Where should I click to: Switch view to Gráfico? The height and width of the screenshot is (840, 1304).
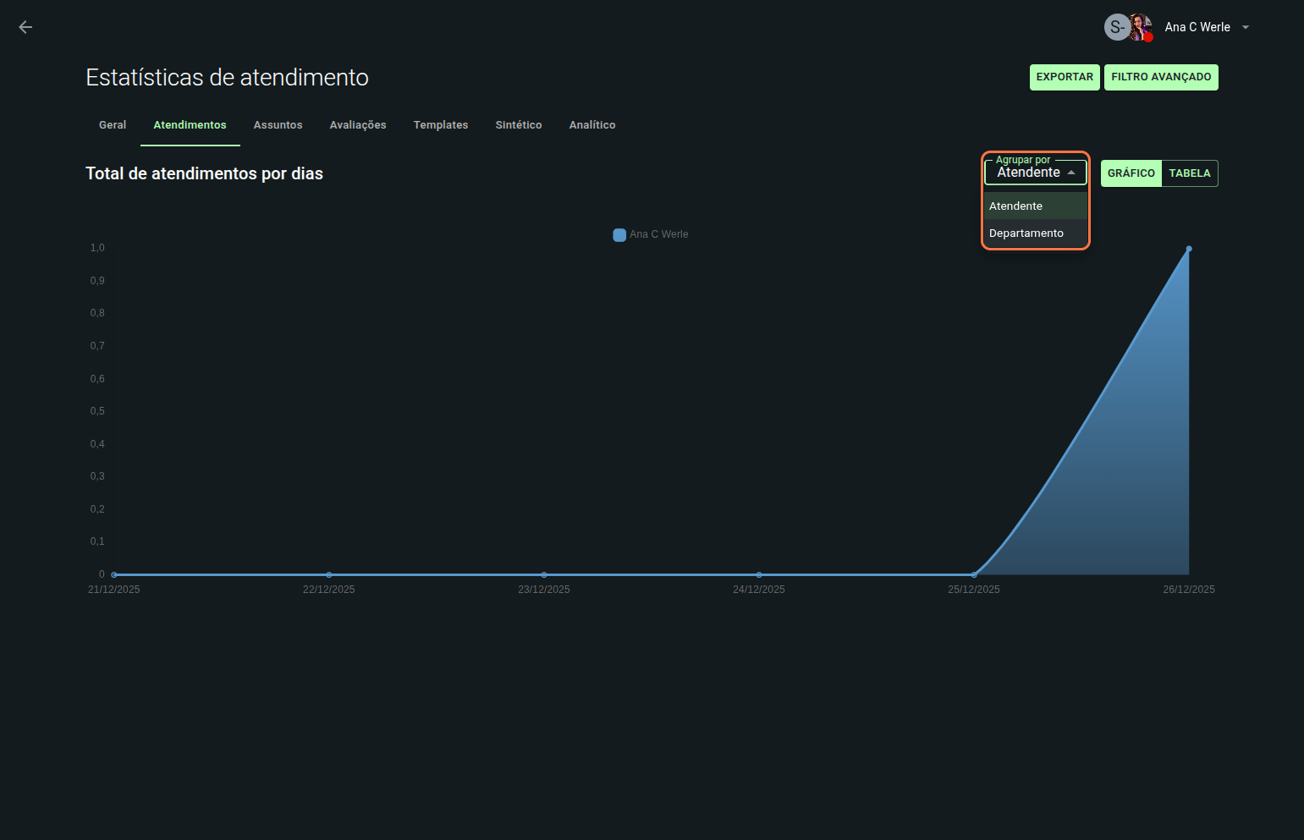1131,173
